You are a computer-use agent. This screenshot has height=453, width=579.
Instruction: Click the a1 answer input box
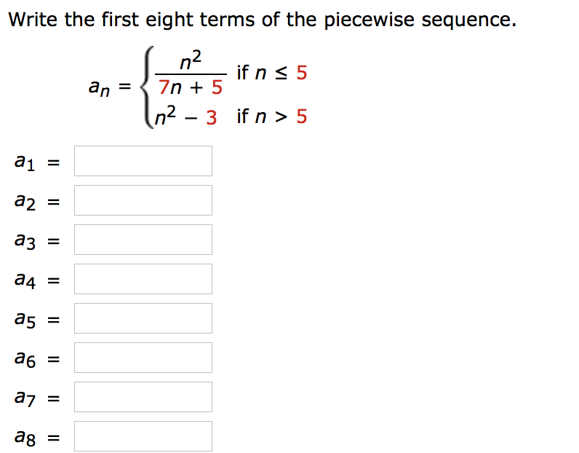pos(143,161)
